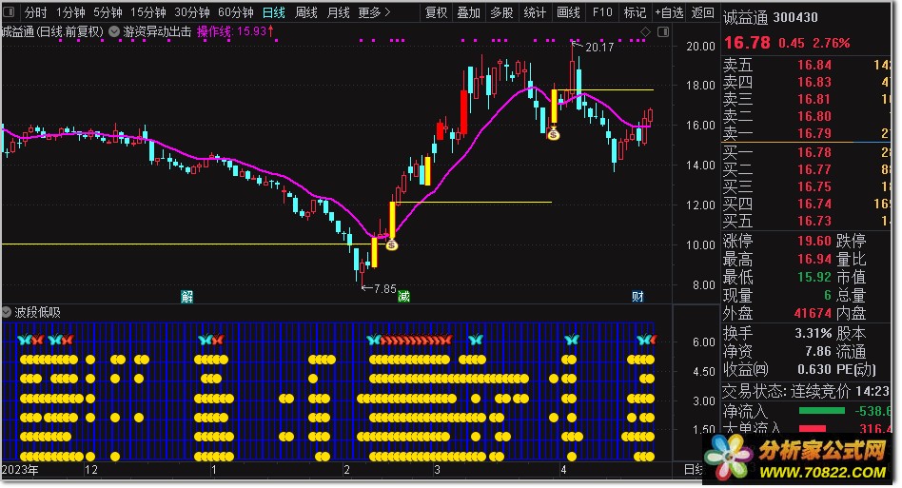The image size is (902, 488).
Task: Activate the 画线 drawing tool
Action: point(568,12)
